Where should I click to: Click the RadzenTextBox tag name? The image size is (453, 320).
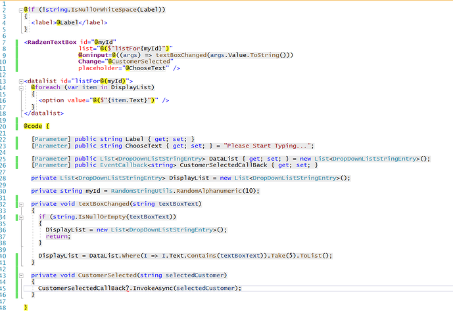52,42
